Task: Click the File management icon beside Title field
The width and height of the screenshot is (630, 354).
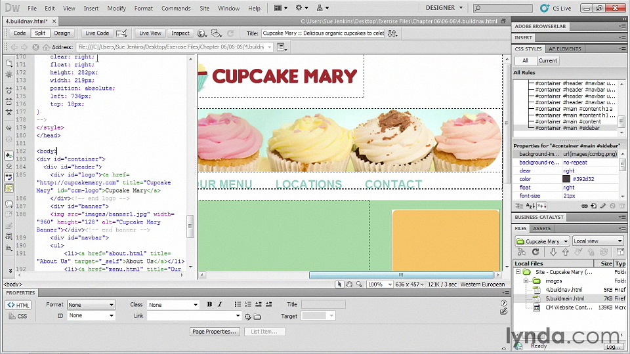Action: click(x=392, y=33)
